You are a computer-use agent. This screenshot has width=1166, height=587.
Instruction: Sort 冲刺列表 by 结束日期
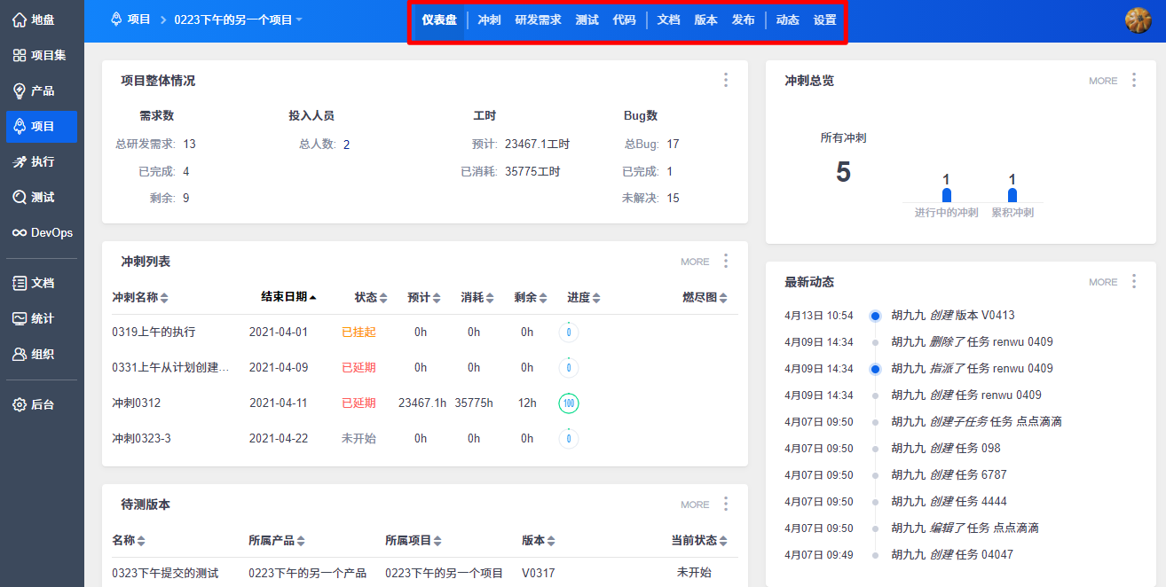(x=288, y=297)
